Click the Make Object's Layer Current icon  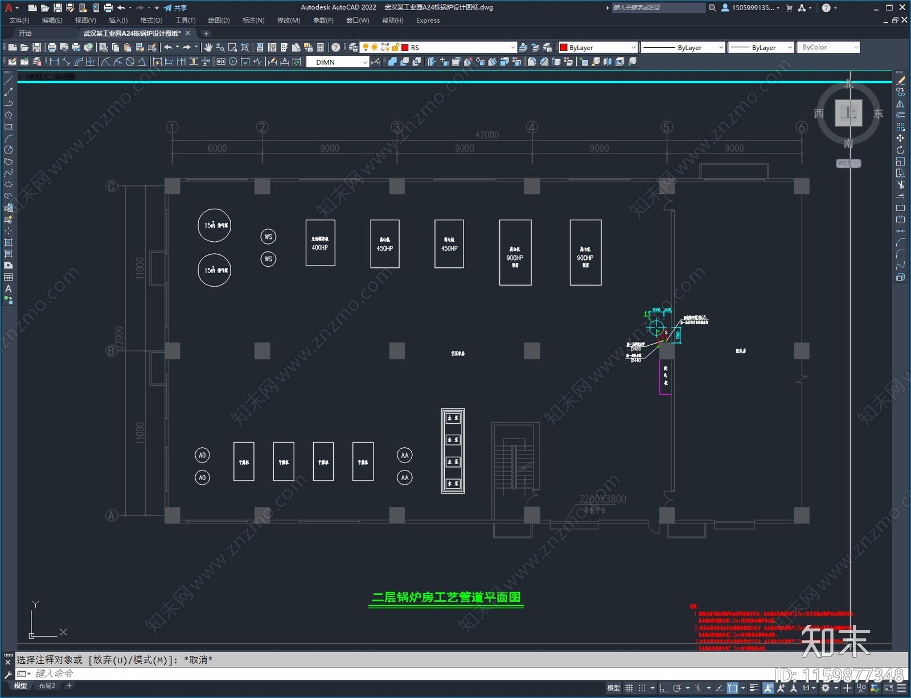coord(523,47)
